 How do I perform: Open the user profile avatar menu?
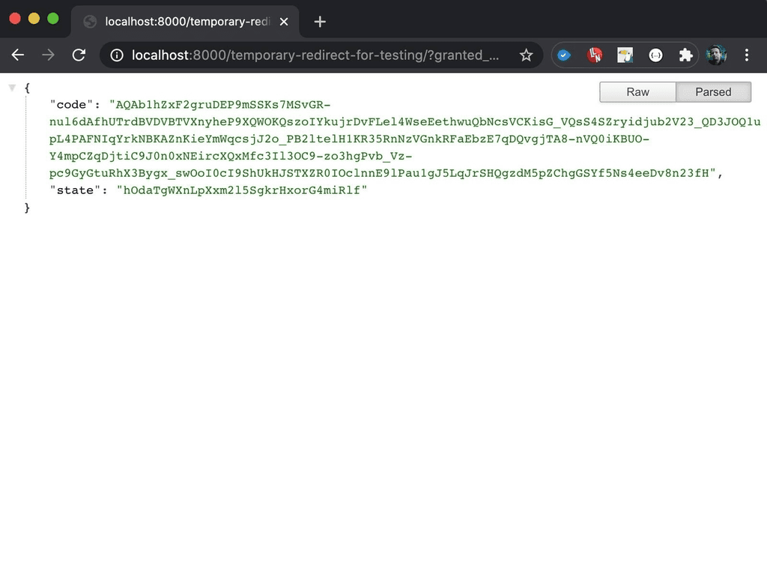(x=716, y=55)
